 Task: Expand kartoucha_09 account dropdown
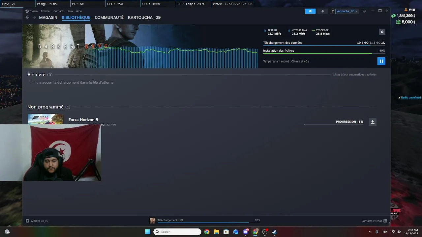pyautogui.click(x=347, y=11)
